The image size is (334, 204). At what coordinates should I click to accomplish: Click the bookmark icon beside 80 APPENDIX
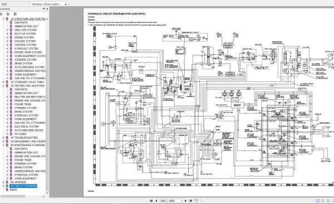click(7, 182)
